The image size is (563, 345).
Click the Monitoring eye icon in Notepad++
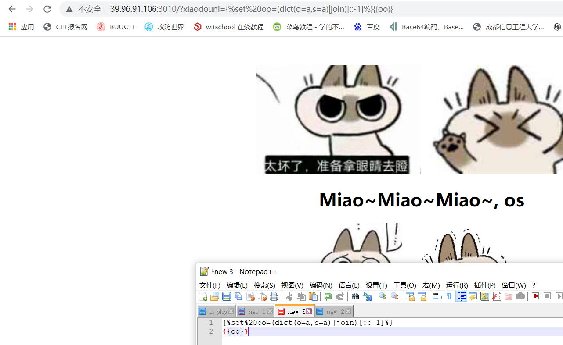[520, 296]
